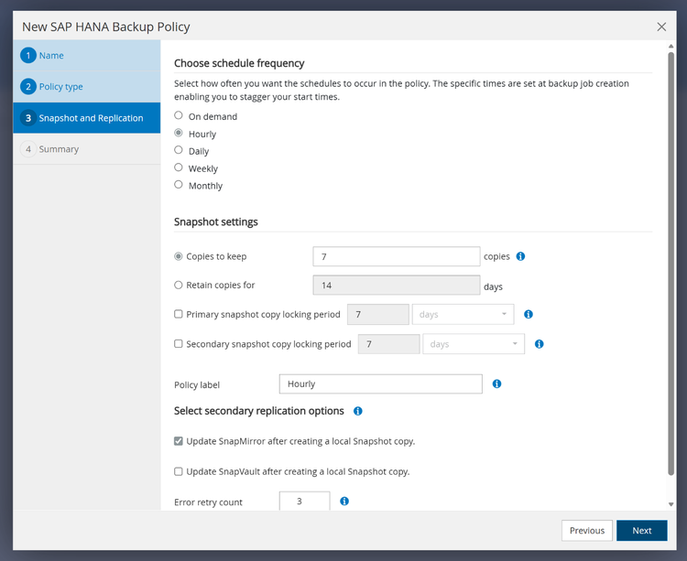The image size is (687, 561).
Task: Click info icon for secondary replication options
Action: (358, 411)
